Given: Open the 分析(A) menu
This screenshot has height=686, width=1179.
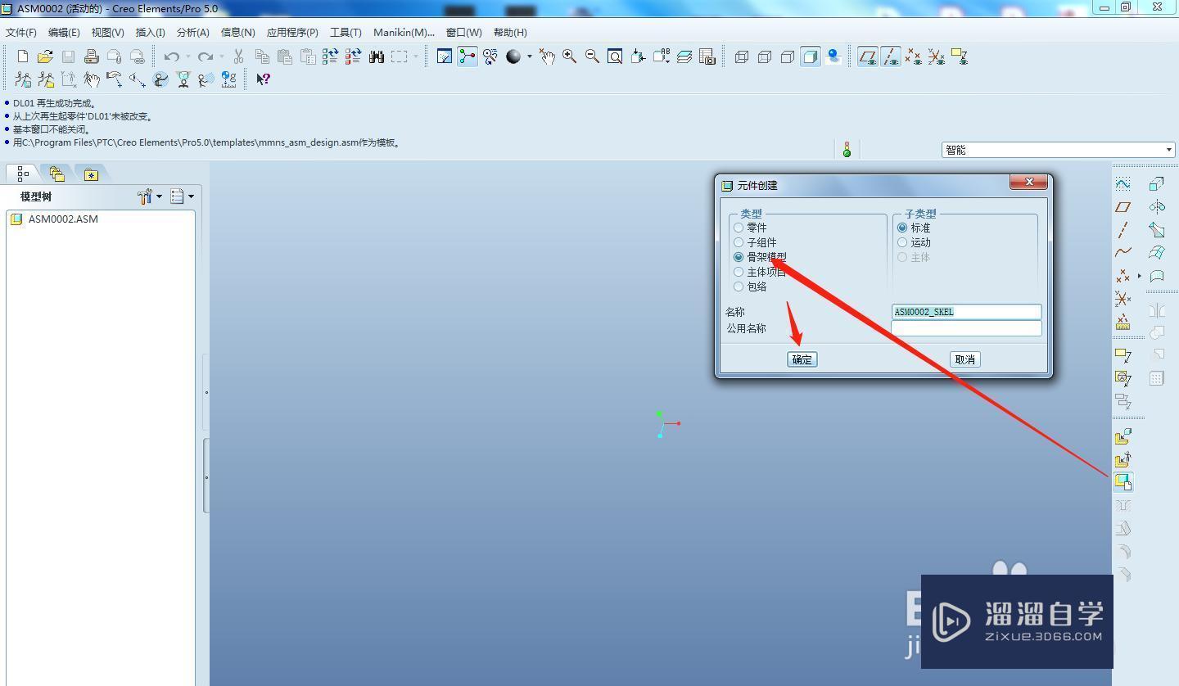Looking at the screenshot, I should point(192,33).
